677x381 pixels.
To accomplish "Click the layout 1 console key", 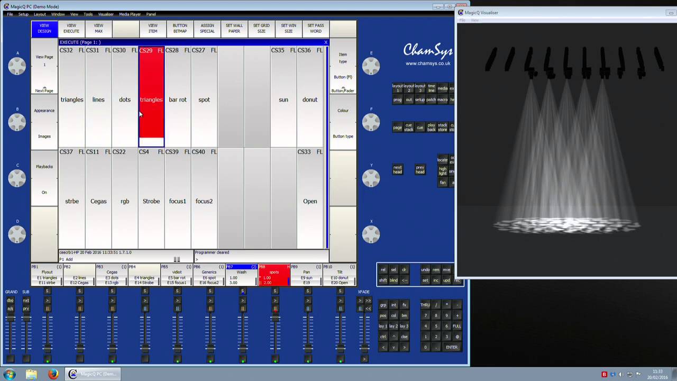I will (397, 88).
